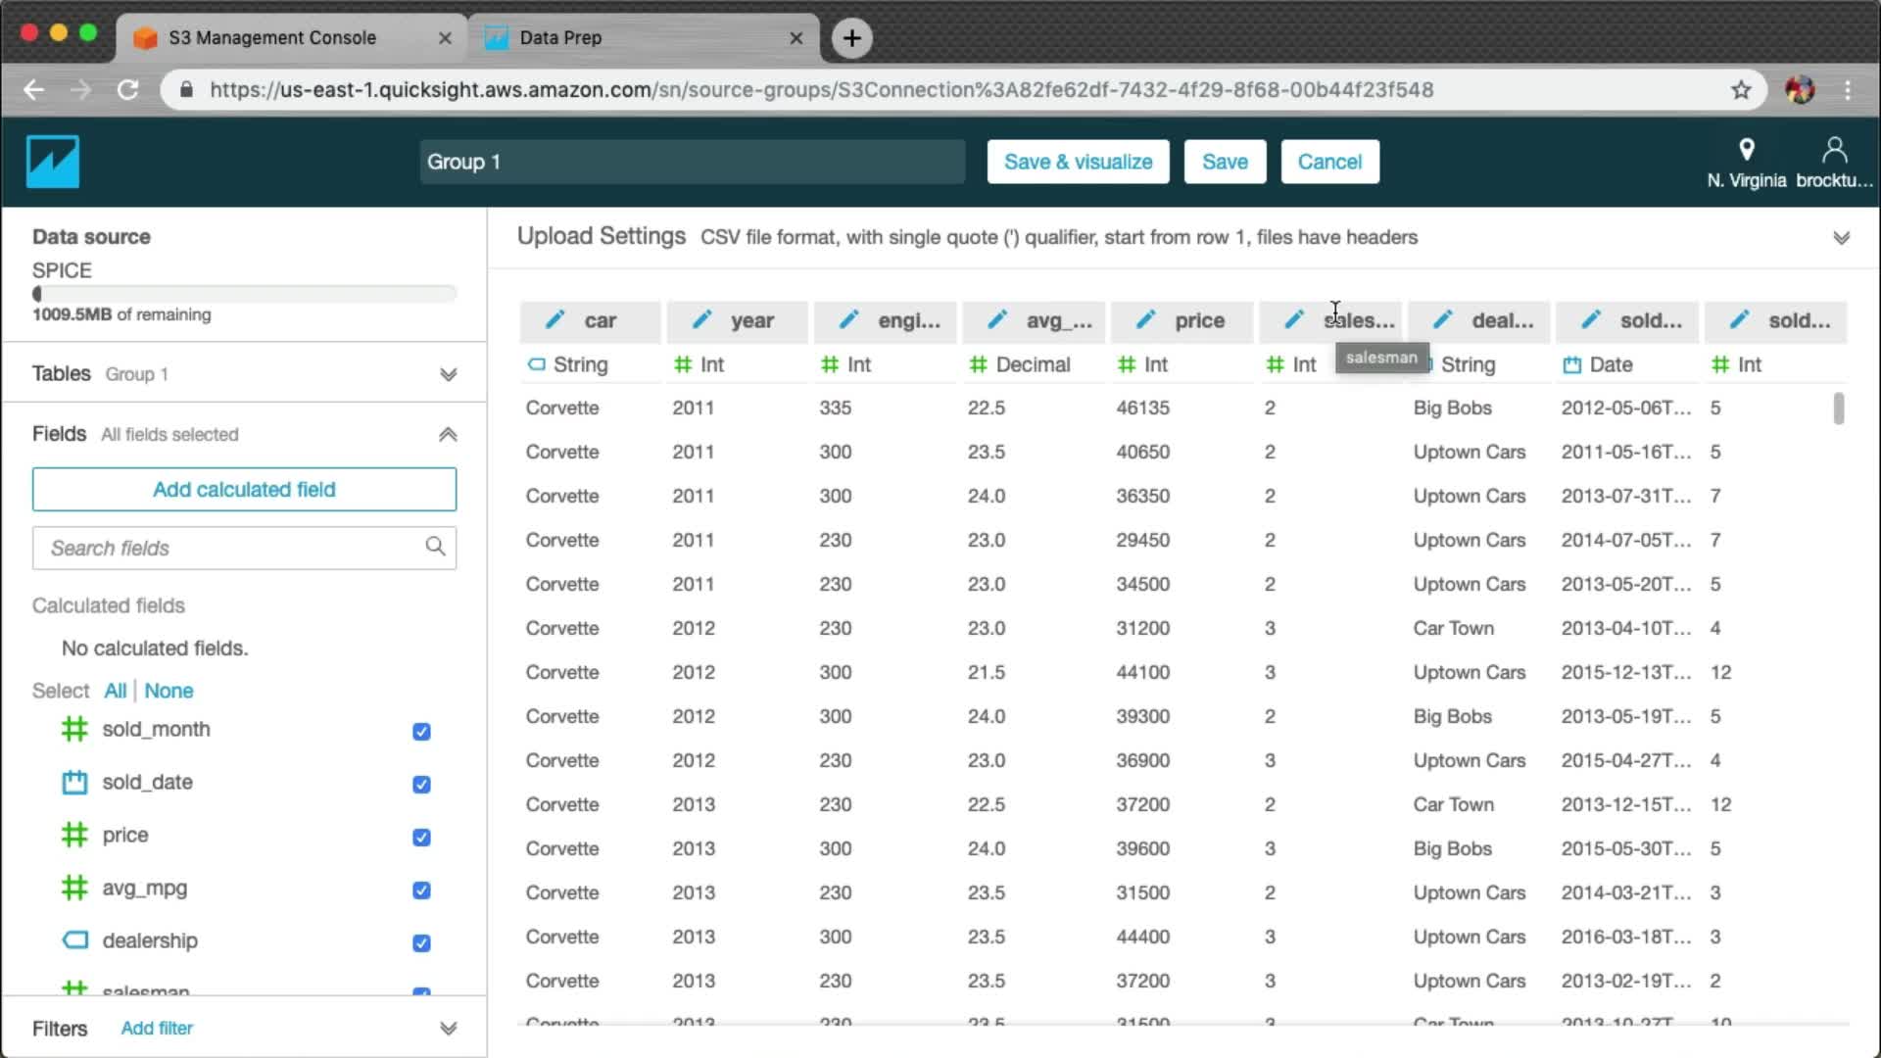Click the Add filter link

(x=157, y=1028)
